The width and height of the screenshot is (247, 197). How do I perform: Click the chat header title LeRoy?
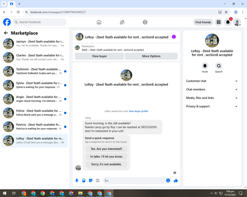(x=126, y=37)
